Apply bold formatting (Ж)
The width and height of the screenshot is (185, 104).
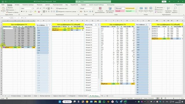click(x=22, y=12)
